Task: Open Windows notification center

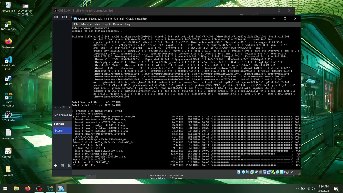Action: (336, 188)
